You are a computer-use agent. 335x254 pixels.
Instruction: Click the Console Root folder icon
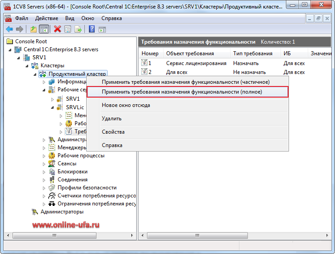click(10, 41)
